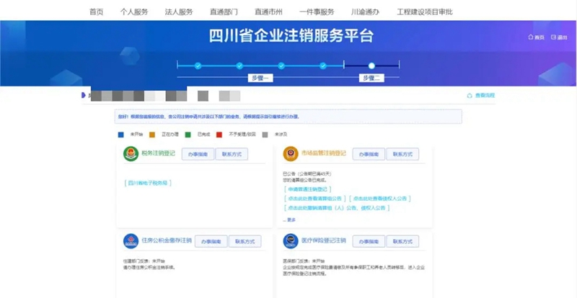Click the link to revoke 清算组(人)公告、债权人公告
Image resolution: width=577 pixels, height=298 pixels.
point(336,207)
